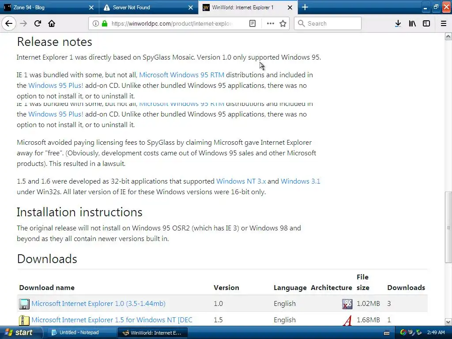This screenshot has height=339, width=452.
Task: Click the forward navigation arrow
Action: pos(23,23)
